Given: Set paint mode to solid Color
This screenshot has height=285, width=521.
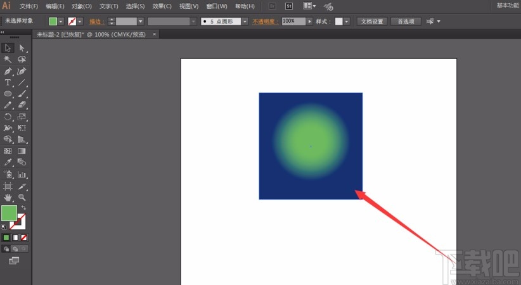Looking at the screenshot, I should (x=6, y=237).
